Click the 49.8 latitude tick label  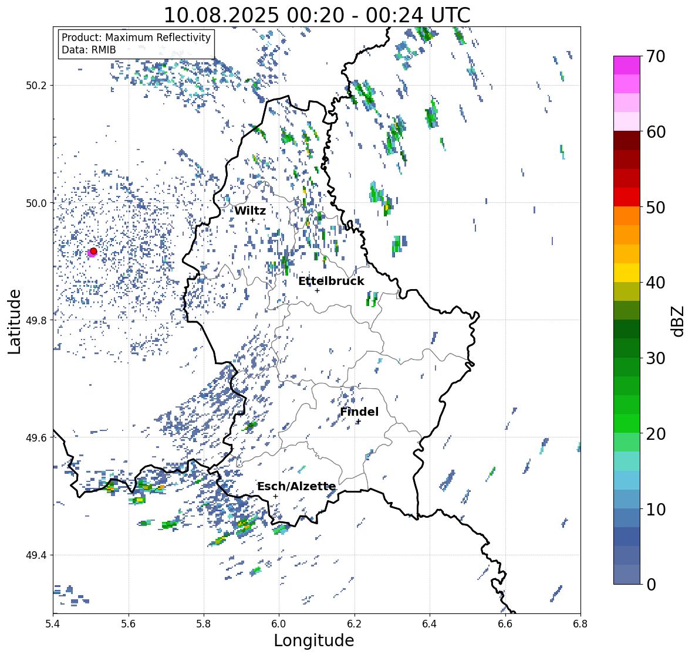click(x=36, y=320)
